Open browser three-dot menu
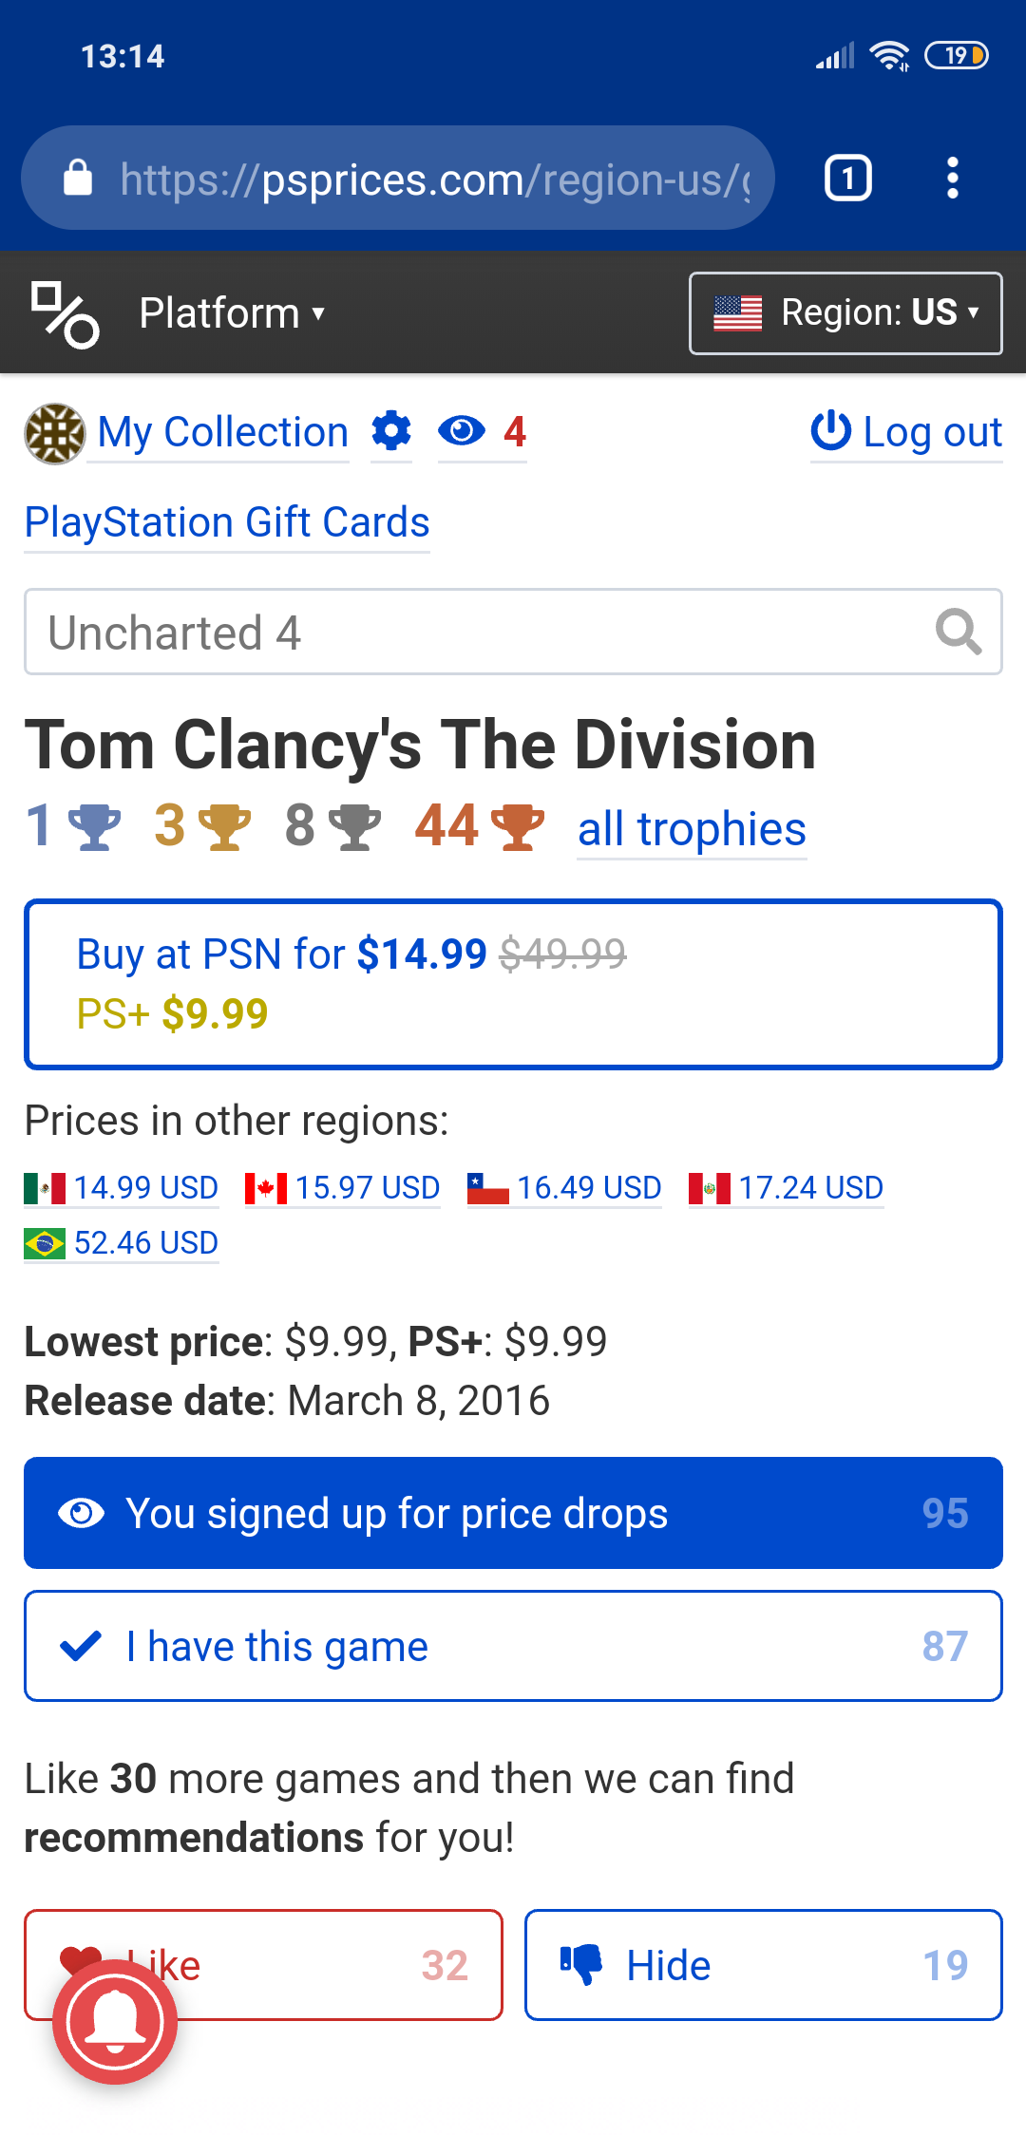1026x2135 pixels. click(x=952, y=179)
